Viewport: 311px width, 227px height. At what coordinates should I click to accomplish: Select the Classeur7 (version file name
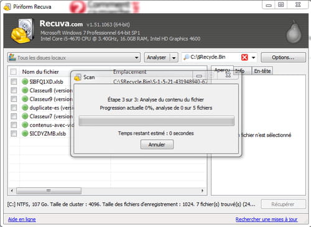(51, 116)
